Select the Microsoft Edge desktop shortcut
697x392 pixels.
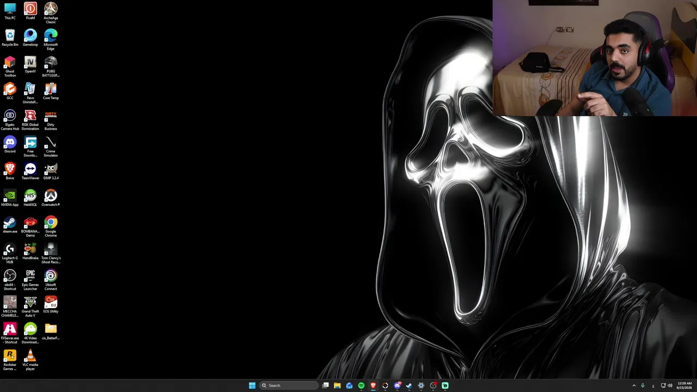tap(51, 40)
